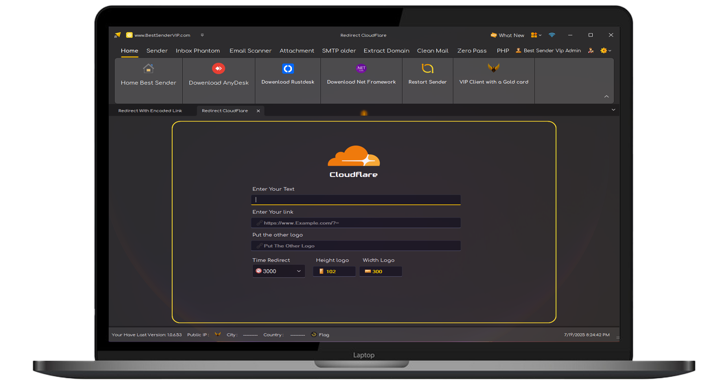713x390 pixels.
Task: Open the orange grid layout dropdown
Action: tap(536, 35)
